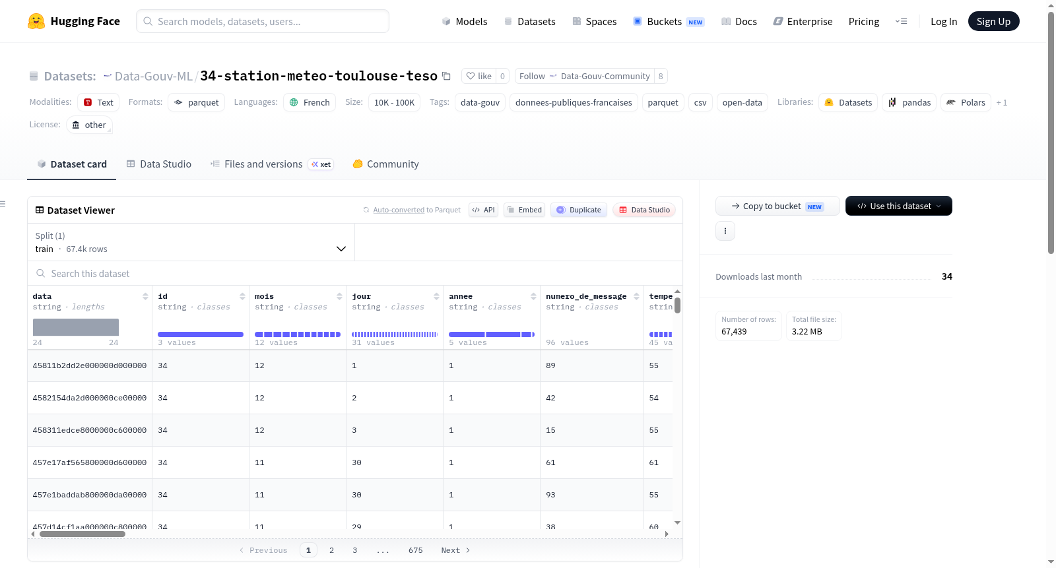
Task: Click the Sign Up button
Action: tap(993, 22)
